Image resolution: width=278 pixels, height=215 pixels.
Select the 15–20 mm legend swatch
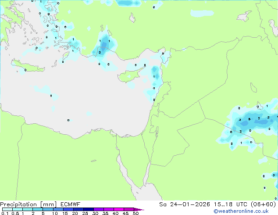(x=68, y=209)
